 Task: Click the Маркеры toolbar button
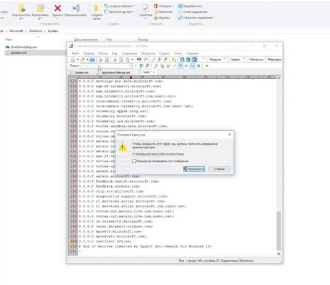[x=274, y=60]
